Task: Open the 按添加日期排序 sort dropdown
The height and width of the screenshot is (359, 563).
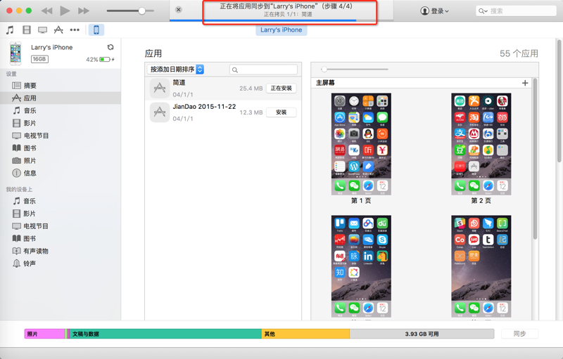Action: [175, 69]
